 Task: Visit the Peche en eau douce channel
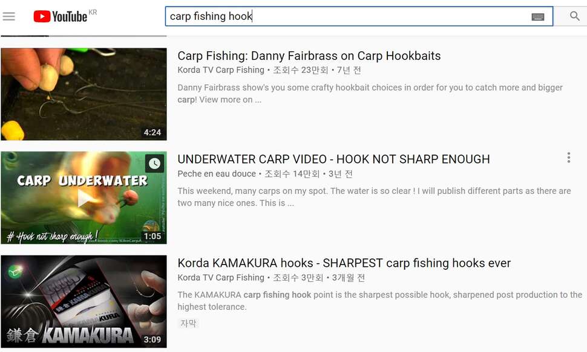[x=217, y=174]
